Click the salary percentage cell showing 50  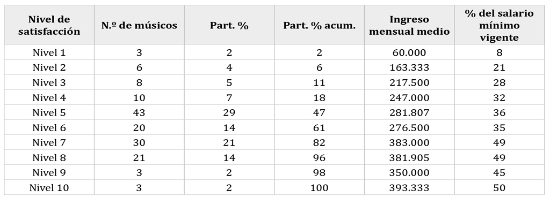tap(500, 187)
